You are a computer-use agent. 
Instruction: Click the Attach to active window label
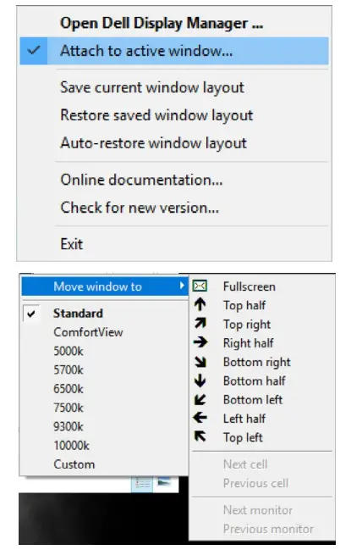coord(146,51)
